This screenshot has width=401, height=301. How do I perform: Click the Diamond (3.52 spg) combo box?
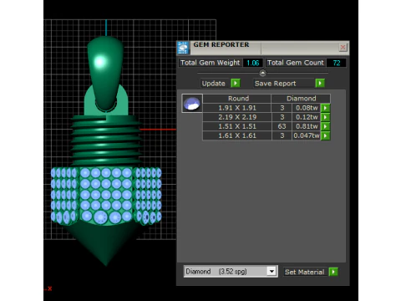[x=231, y=271]
